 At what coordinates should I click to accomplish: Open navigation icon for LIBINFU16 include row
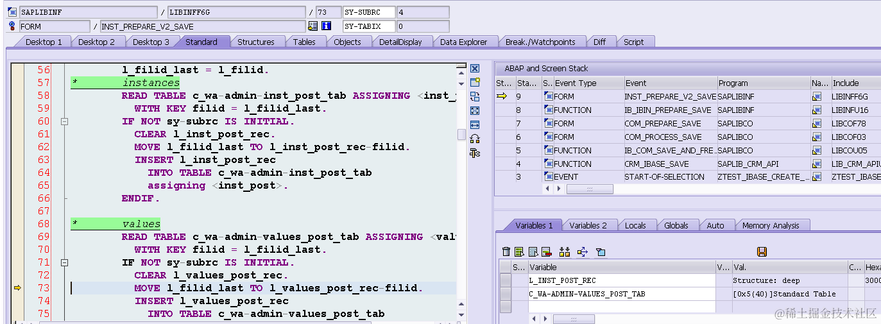click(817, 110)
